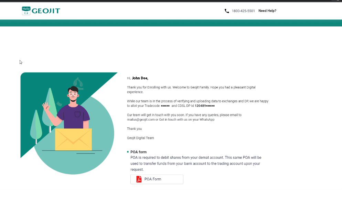Download the POA Form button
The width and height of the screenshot is (342, 201).
(x=157, y=179)
